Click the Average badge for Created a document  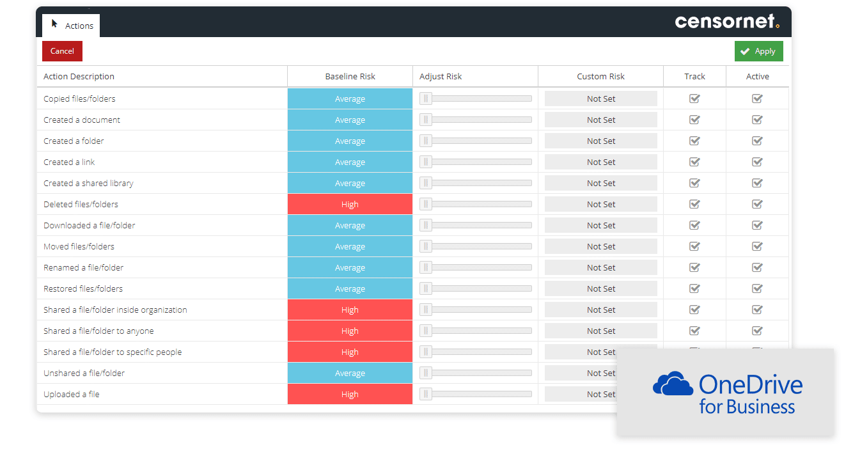click(350, 120)
